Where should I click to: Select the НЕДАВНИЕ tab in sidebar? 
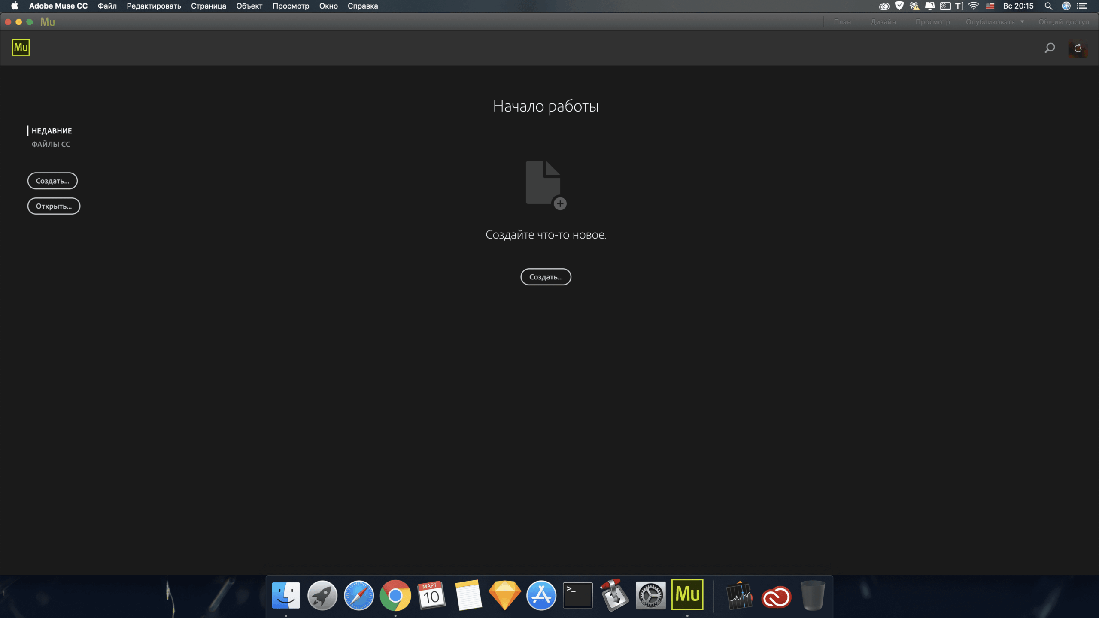52,131
